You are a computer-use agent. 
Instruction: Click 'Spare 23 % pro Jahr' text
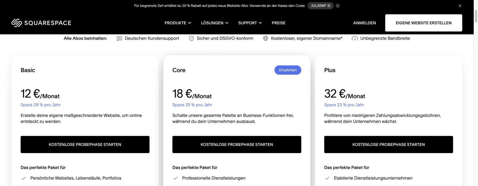pyautogui.click(x=344, y=105)
